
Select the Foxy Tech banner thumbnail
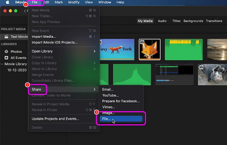click(x=117, y=49)
